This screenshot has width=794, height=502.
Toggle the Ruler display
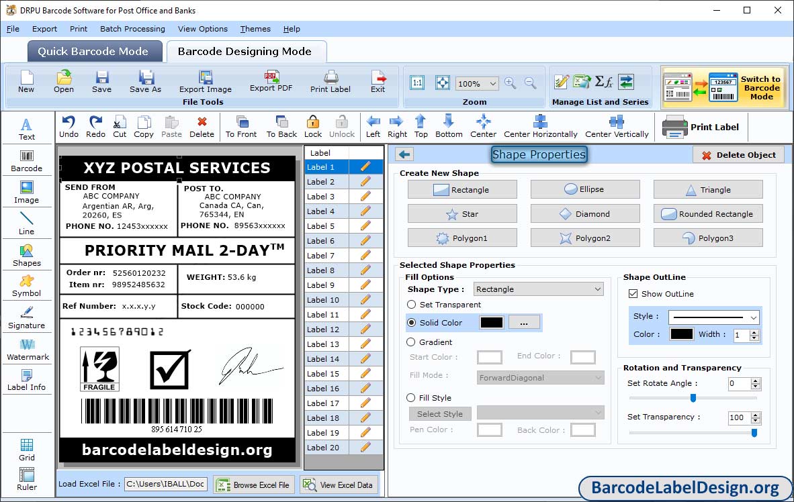[x=26, y=480]
